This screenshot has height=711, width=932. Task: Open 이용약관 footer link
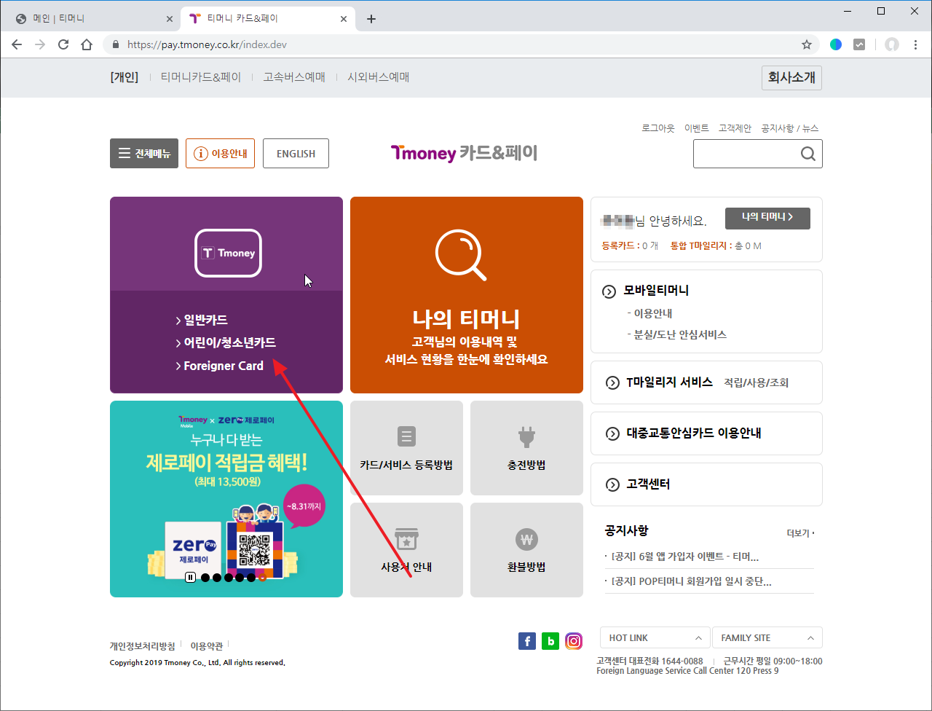click(207, 646)
